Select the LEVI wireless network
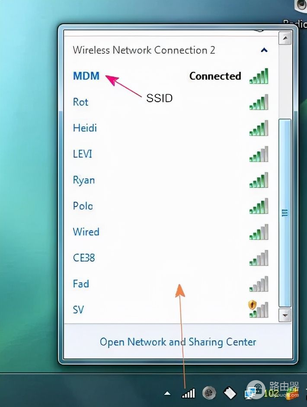 pos(171,154)
